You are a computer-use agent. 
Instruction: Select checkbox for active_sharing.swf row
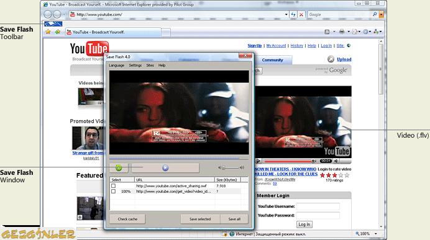coord(113,186)
